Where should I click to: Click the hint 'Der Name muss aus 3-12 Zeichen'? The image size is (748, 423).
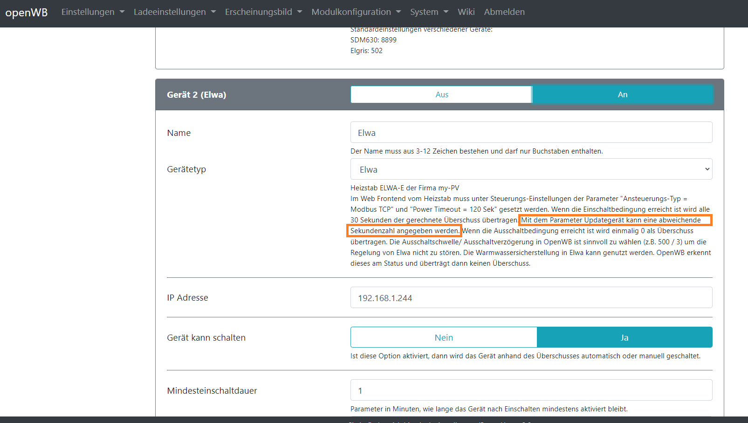pos(476,151)
